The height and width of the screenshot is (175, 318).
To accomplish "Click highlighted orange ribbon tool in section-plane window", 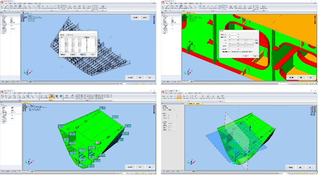I will click(x=179, y=97).
